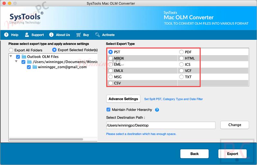Click the Help question mark icon
The image size is (257, 165).
[x=6, y=35]
